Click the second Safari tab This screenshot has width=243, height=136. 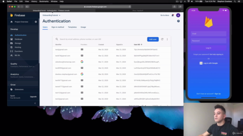(138, 11)
